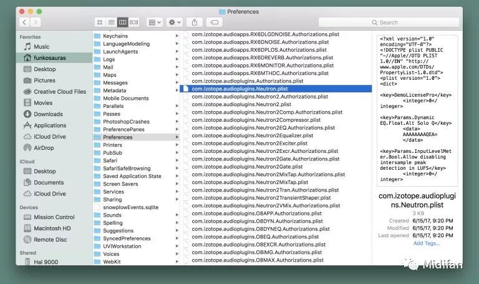Select the PreferencePanes folder
479x284 pixels.
pyautogui.click(x=136, y=129)
